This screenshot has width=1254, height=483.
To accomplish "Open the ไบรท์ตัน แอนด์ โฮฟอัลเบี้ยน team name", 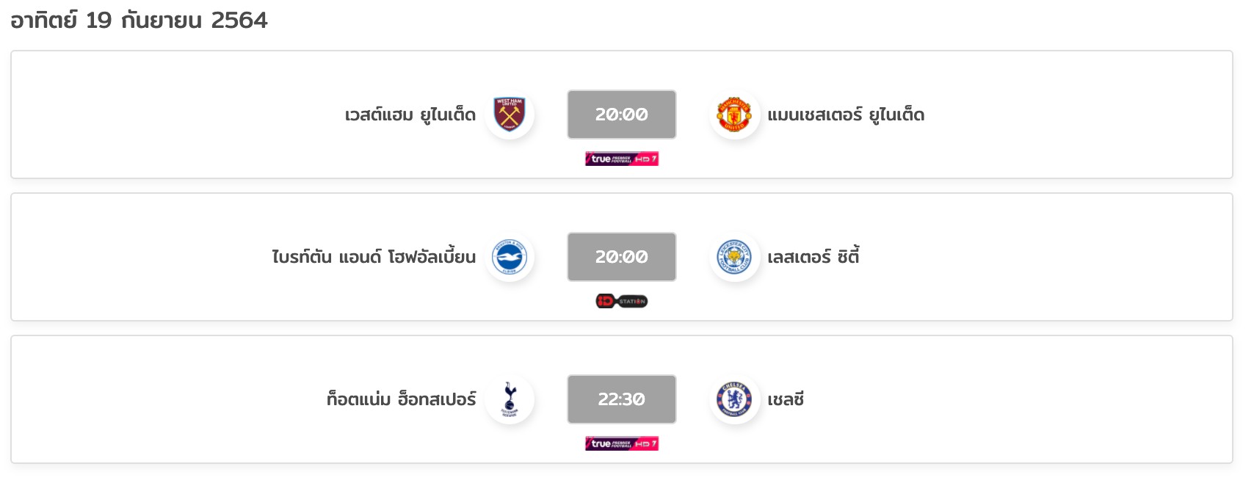I will click(374, 257).
